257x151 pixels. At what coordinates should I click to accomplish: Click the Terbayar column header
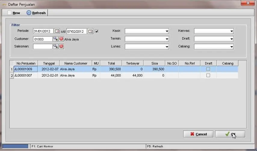point(133,63)
